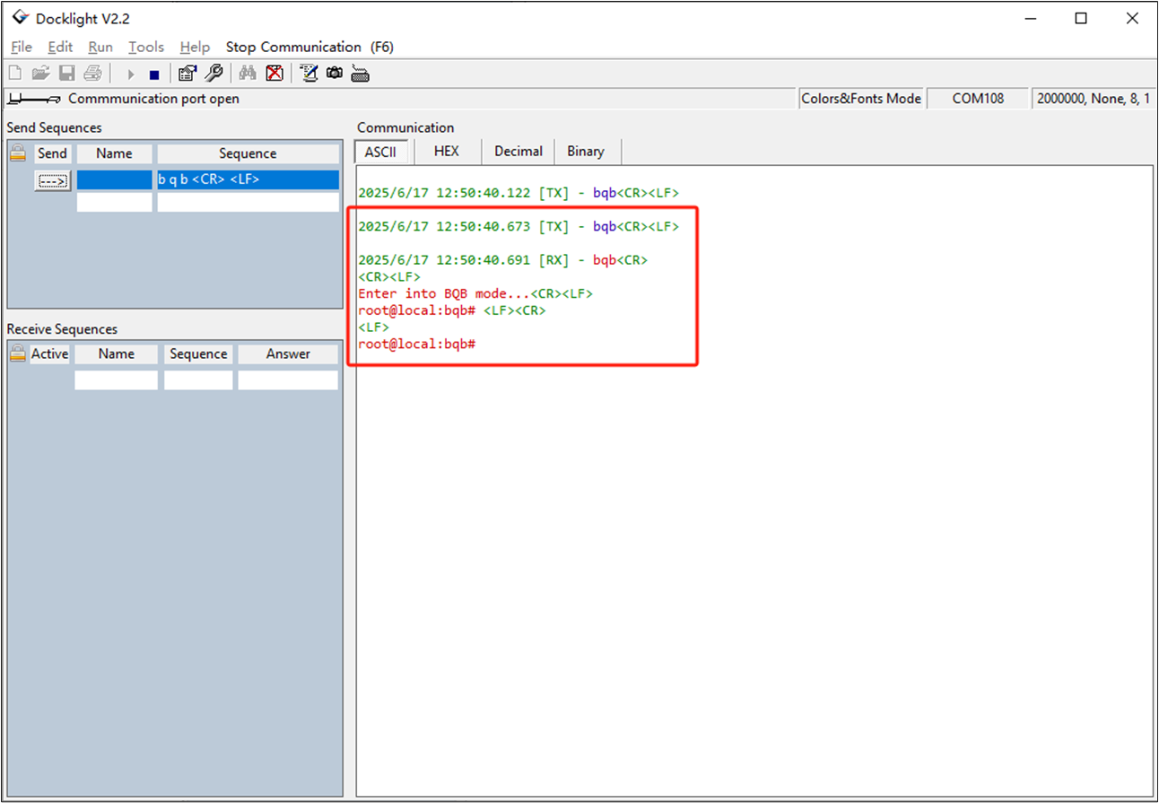1159x803 pixels.
Task: Click the Save Project floppy icon
Action: [66, 74]
